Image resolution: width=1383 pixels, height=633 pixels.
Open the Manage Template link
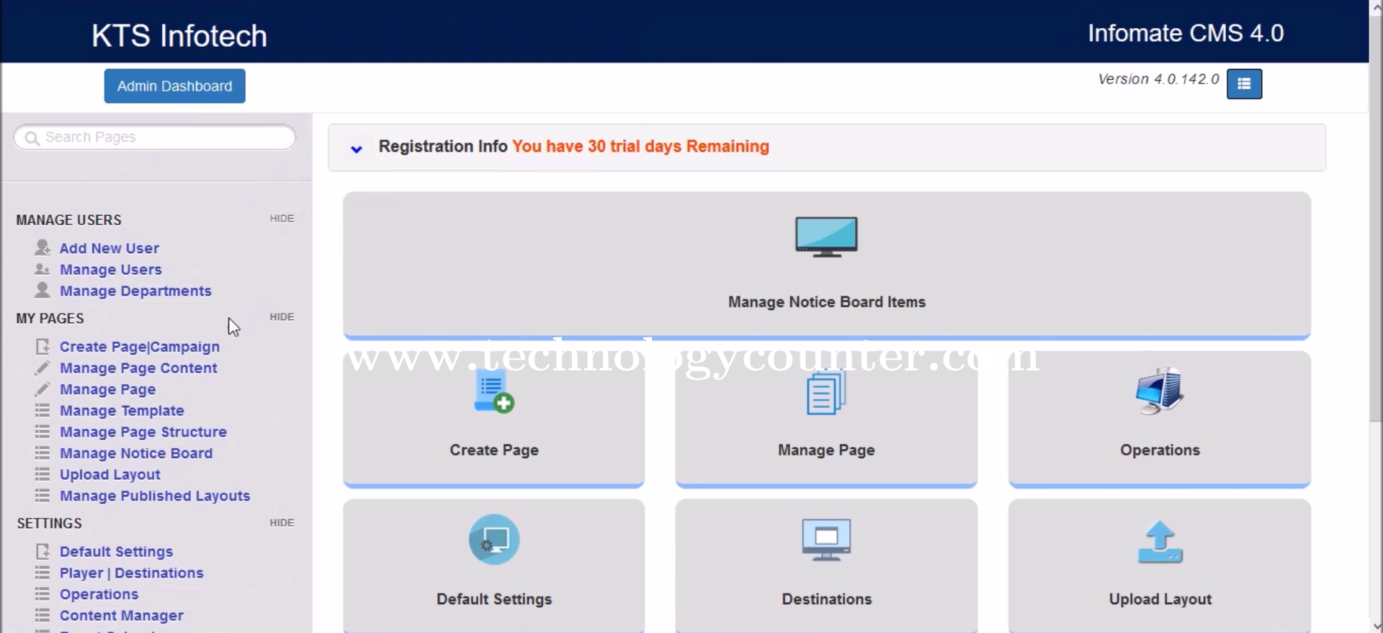click(122, 411)
